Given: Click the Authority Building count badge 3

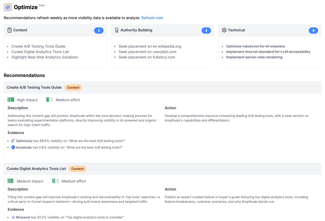Looking at the screenshot, I should pos(206,31).
